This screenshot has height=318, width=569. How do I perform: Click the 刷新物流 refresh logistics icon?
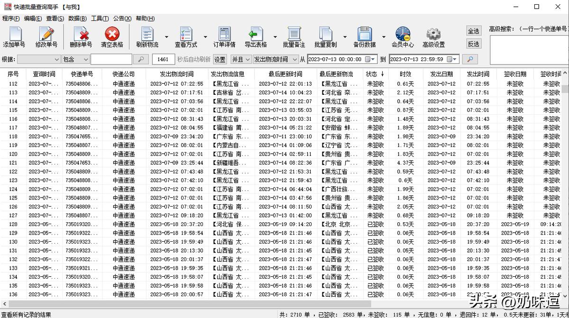[147, 34]
